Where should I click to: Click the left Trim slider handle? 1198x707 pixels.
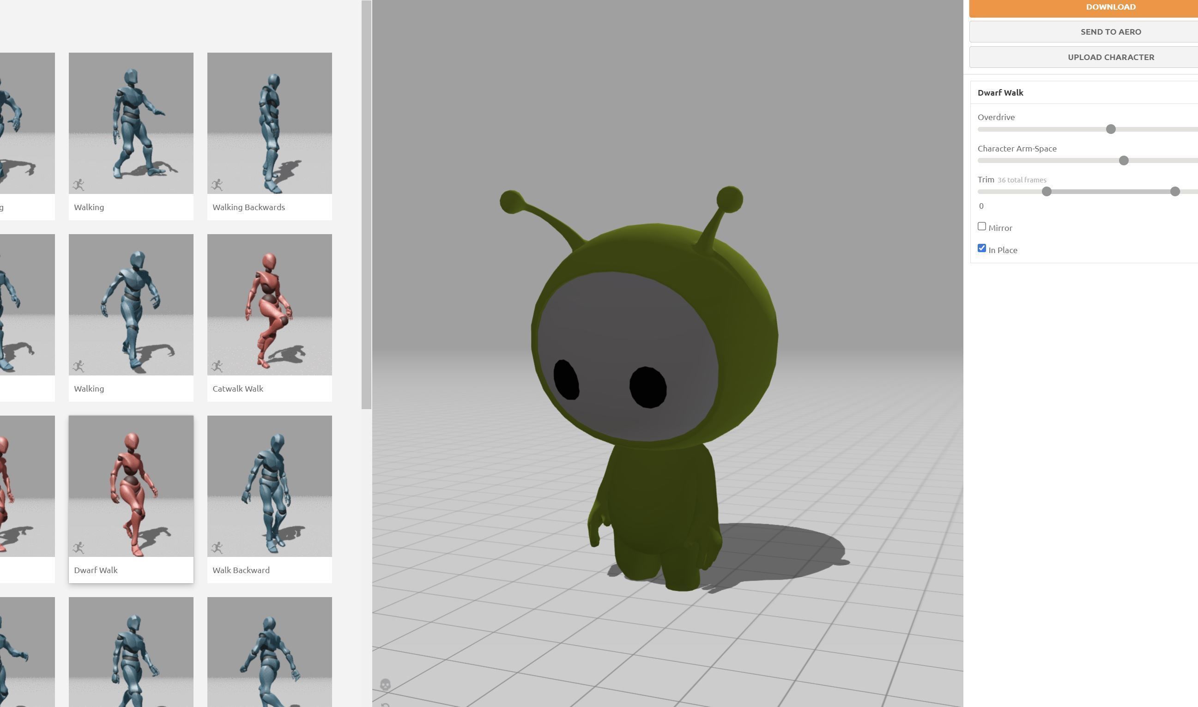1047,192
